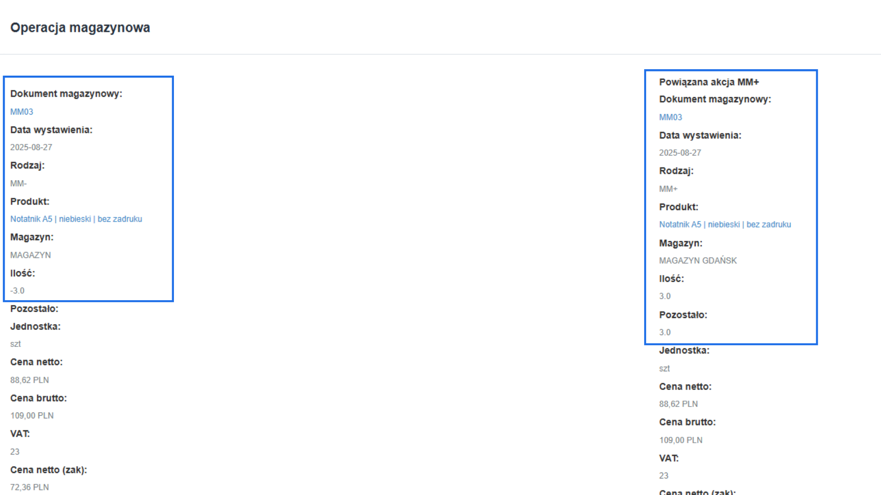Open the MM03 document link under the MM- operation

tap(22, 112)
